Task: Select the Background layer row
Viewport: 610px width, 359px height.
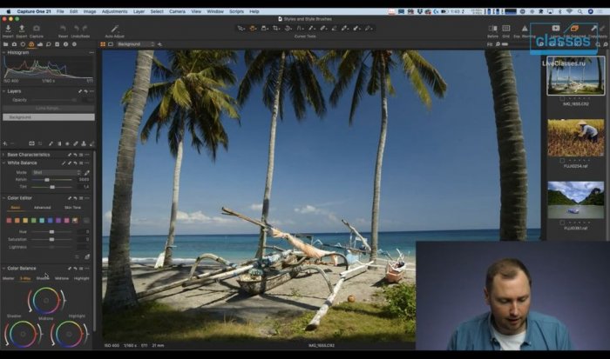Action: (48, 116)
